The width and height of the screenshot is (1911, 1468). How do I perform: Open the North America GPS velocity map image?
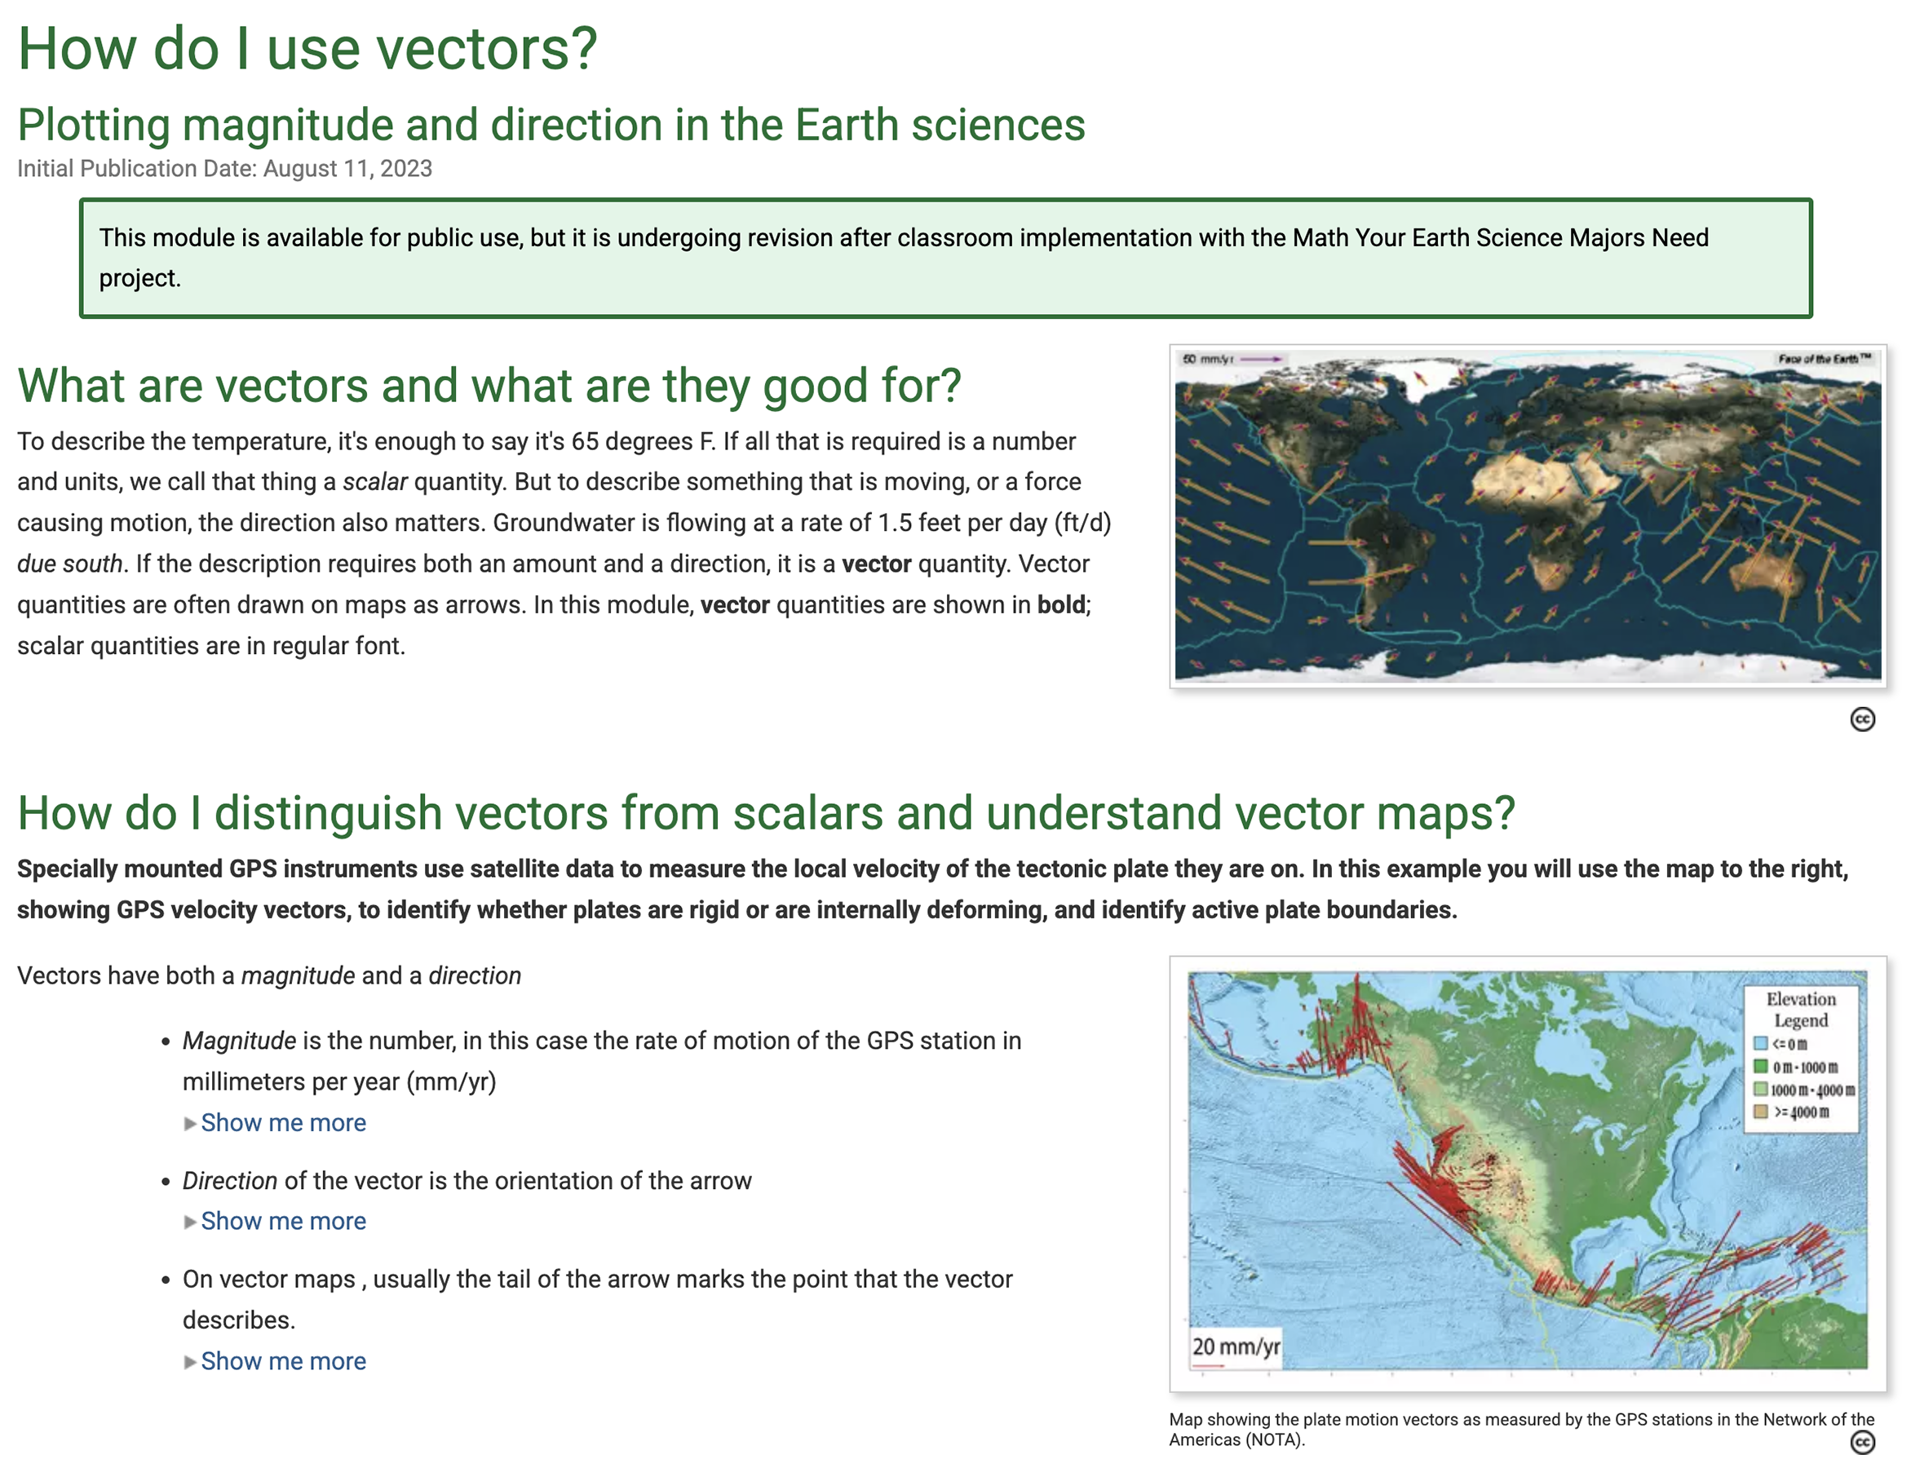(1527, 1173)
